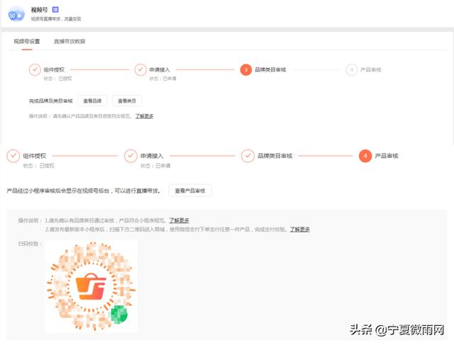Click the 视频号直播带货，流量变现 subtitle
Viewport: 454px width, 345px height.
[56, 19]
